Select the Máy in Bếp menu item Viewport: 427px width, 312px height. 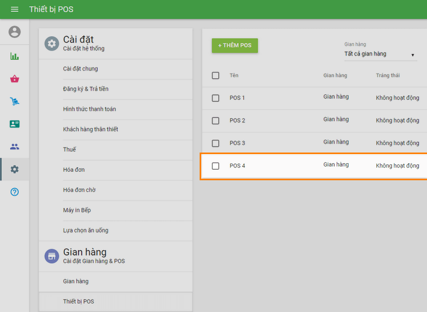coord(77,210)
